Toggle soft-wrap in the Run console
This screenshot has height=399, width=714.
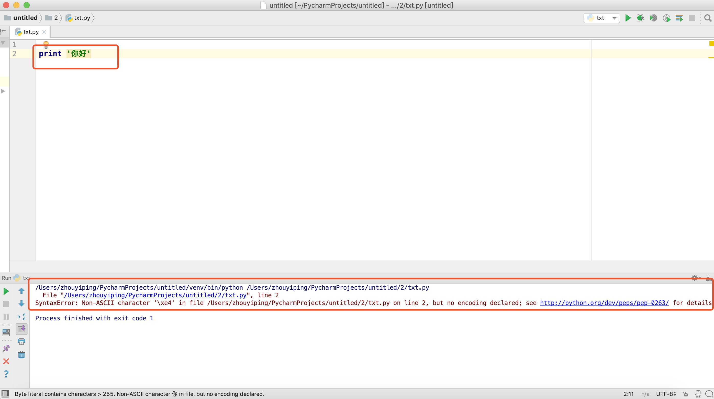(x=21, y=316)
